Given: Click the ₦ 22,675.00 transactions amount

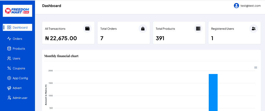Looking at the screenshot, I should pyautogui.click(x=61, y=38).
